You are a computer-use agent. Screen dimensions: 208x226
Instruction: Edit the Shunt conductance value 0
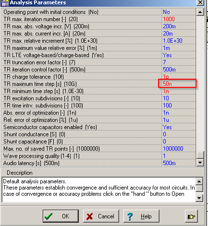[179, 134]
